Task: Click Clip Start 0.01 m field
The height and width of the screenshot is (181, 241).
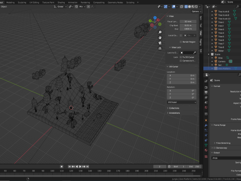Action: tap(188, 26)
